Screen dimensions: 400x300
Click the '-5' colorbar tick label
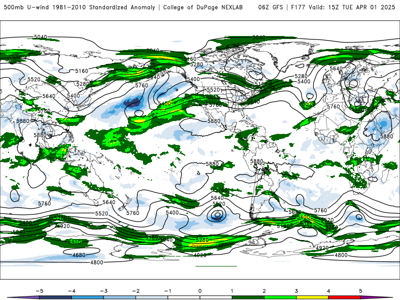[39, 291]
